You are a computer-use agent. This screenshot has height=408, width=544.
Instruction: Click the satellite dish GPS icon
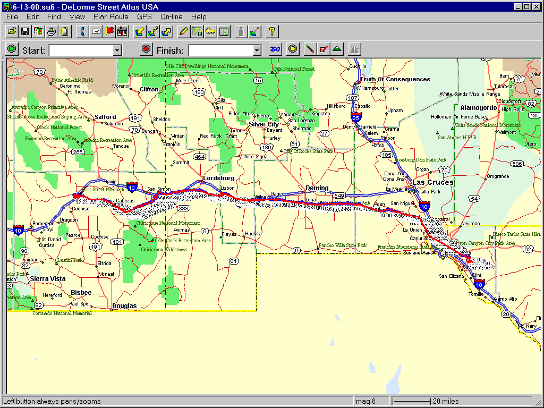tap(255, 31)
